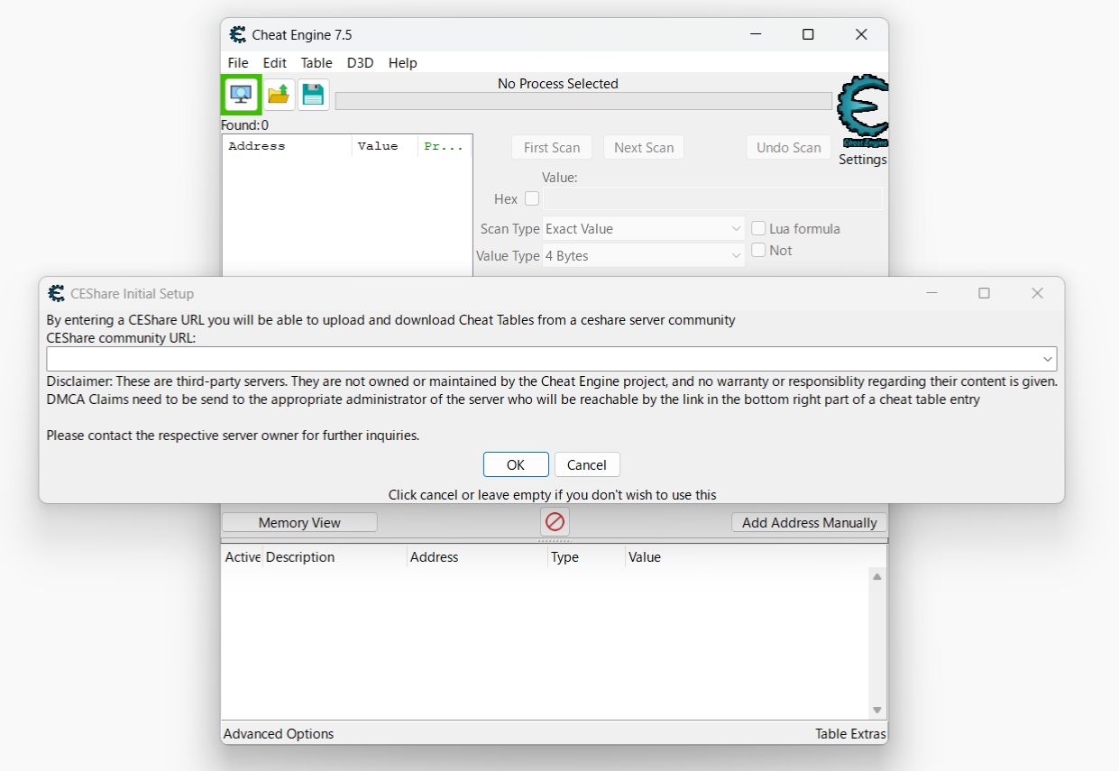Open the Value Type dropdown

click(x=644, y=256)
